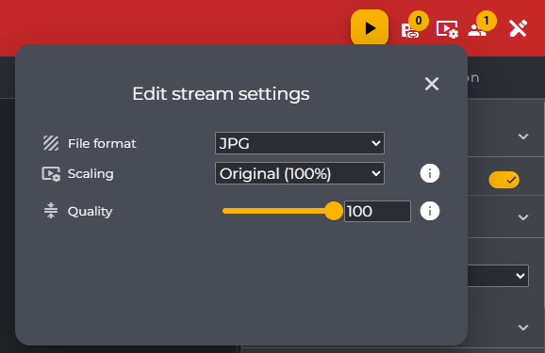This screenshot has width=545, height=353.
Task: Open the viewers icon showing badge 1
Action: pyautogui.click(x=477, y=30)
